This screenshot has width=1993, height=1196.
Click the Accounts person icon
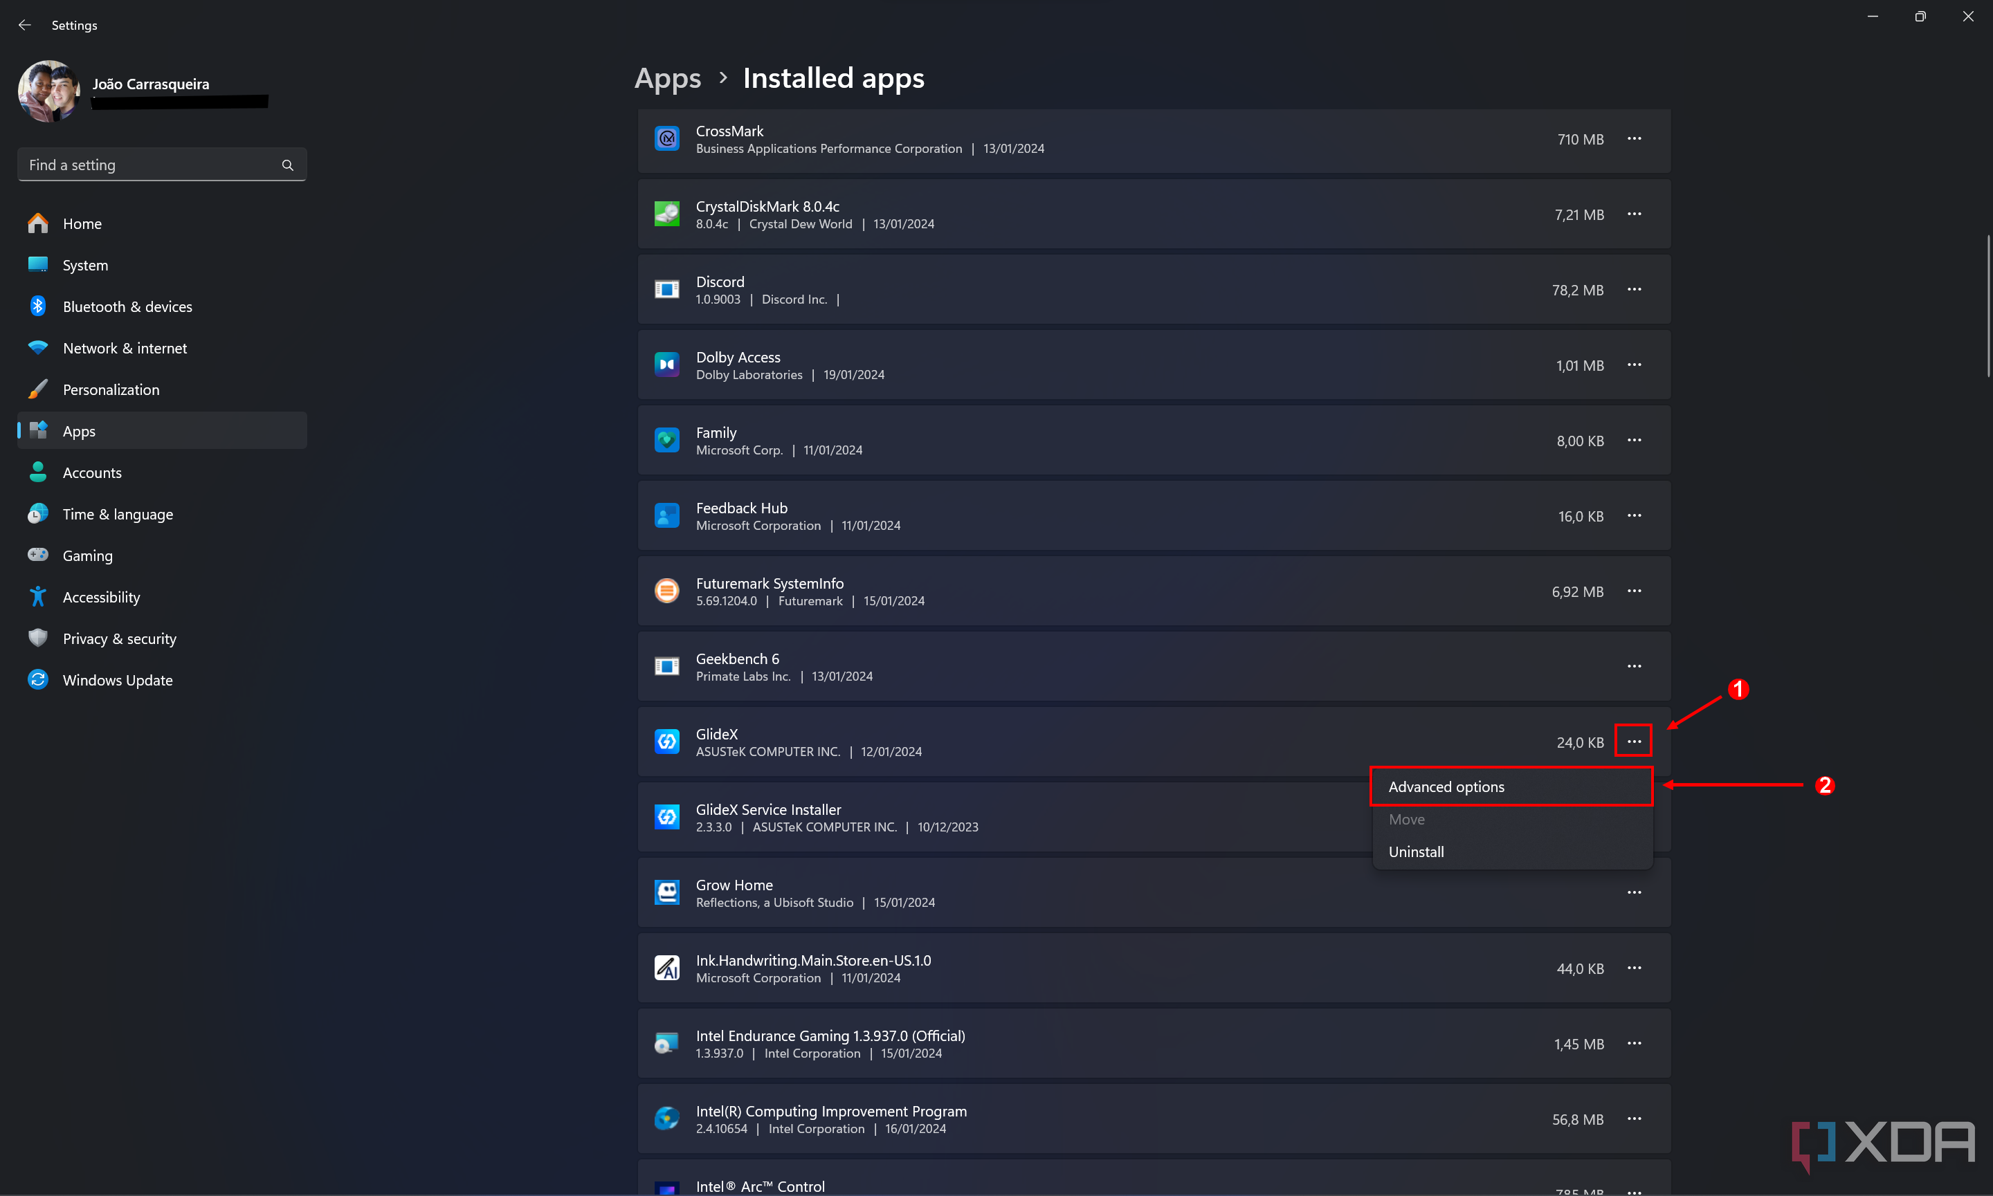coord(38,472)
